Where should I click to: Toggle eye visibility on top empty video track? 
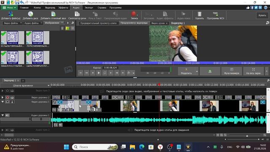(8, 91)
